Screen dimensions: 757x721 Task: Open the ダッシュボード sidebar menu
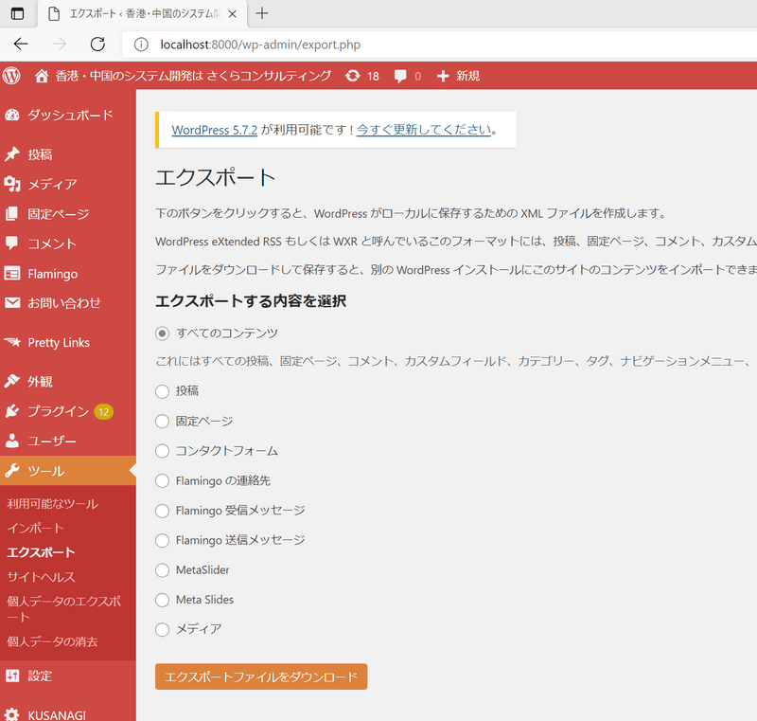[x=69, y=115]
